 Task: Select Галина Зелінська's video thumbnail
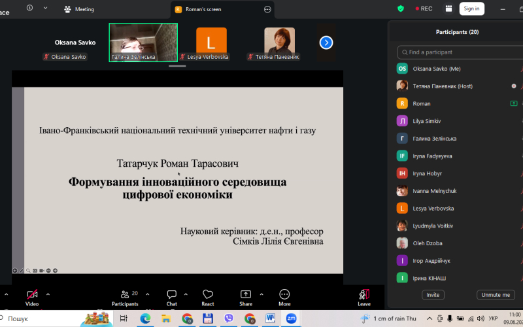tap(143, 43)
